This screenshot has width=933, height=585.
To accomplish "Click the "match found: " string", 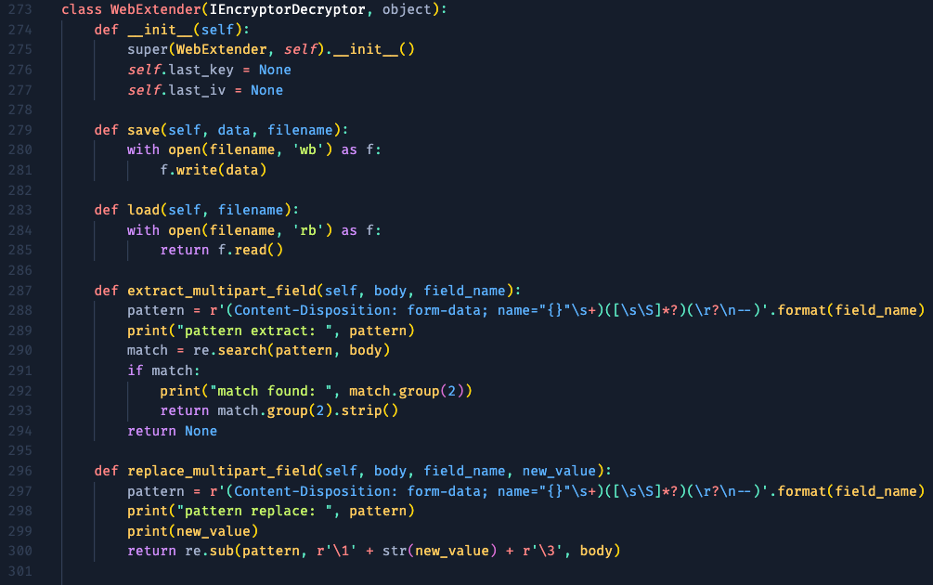I will pos(271,391).
